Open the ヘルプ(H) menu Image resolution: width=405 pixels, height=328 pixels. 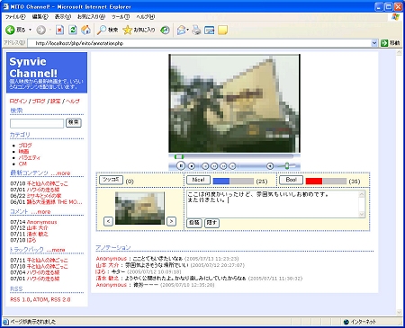[146, 17]
